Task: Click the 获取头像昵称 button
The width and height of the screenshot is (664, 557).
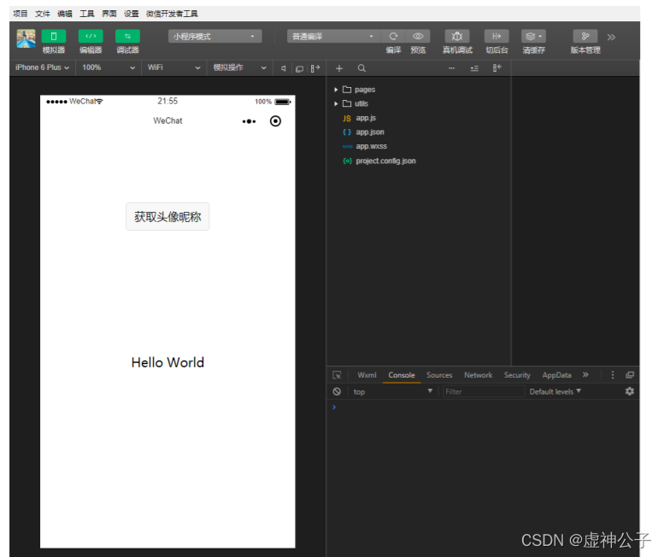Action: pos(167,217)
